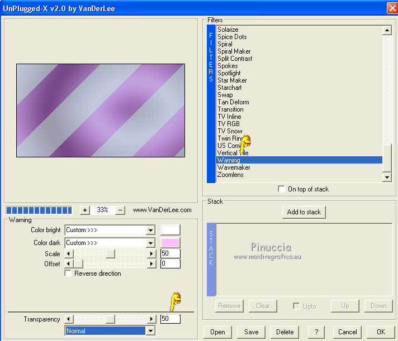The image size is (398, 341).
Task: Click Add to stack button
Action: 304,212
